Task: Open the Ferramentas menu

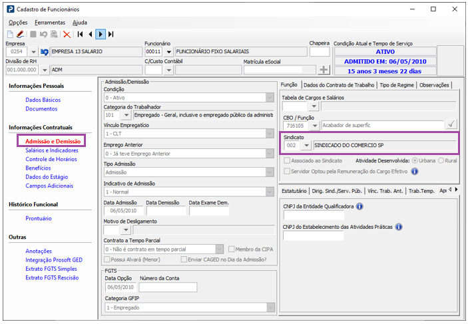Action: coord(51,22)
